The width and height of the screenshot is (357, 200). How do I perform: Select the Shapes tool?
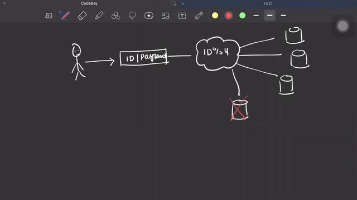(115, 16)
